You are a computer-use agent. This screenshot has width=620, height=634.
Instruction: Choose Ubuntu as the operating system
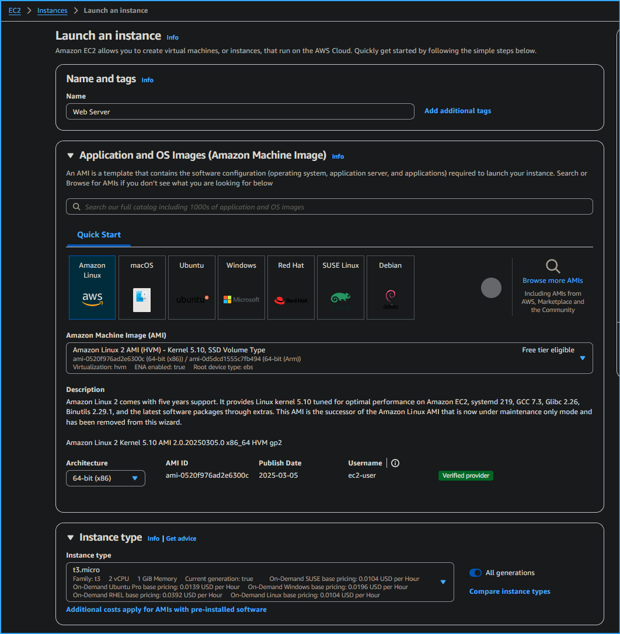click(191, 288)
